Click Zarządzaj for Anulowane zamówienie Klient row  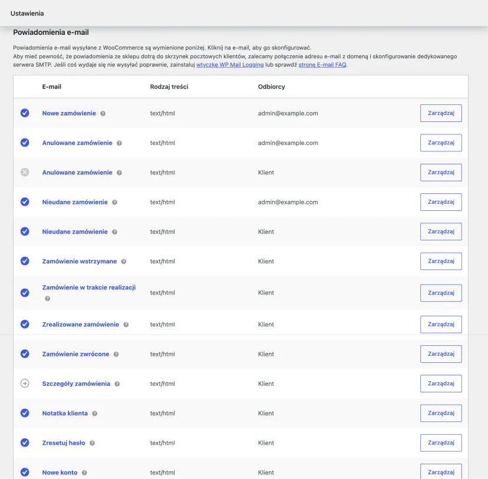point(441,172)
